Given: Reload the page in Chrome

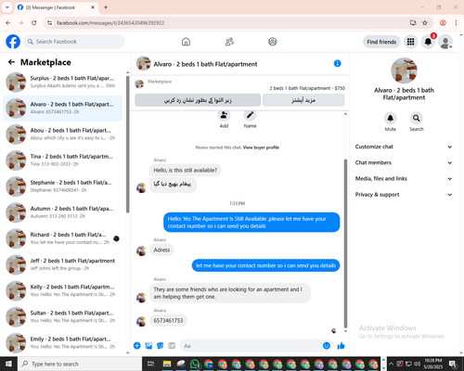Looking at the screenshot, I should (x=34, y=23).
